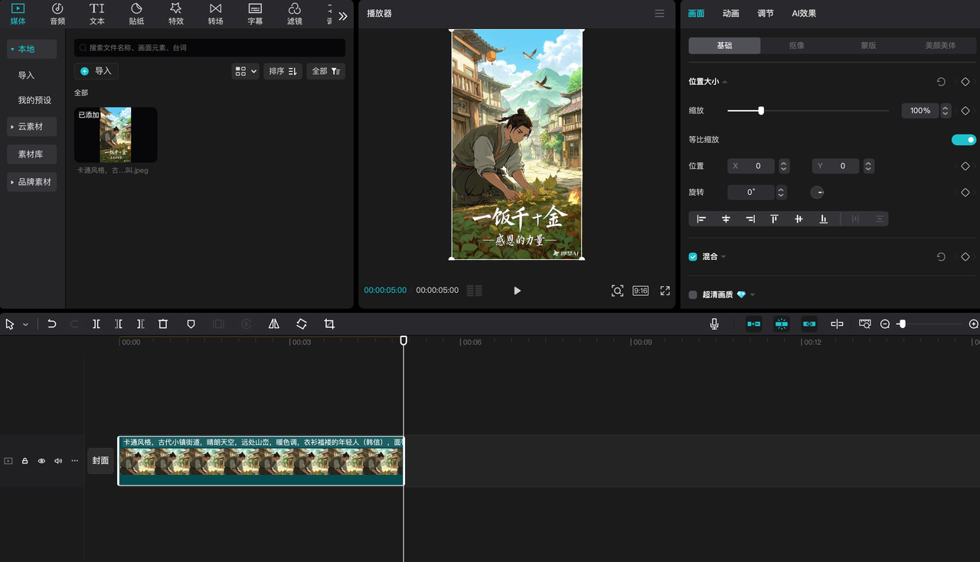Open the 全部 filter dropdown

326,71
